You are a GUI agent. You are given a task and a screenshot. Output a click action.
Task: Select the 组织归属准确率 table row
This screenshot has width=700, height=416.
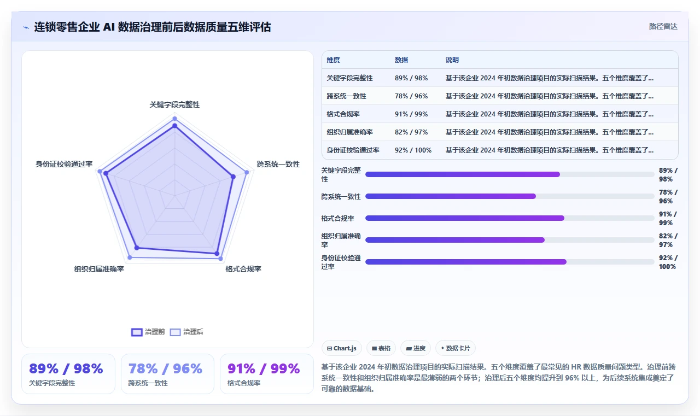[500, 132]
